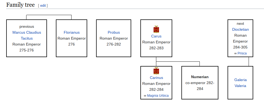Image resolution: width=264 pixels, height=104 pixels.
Task: Click the Numerian co-emperor 282-284 text
Action: [x=200, y=86]
